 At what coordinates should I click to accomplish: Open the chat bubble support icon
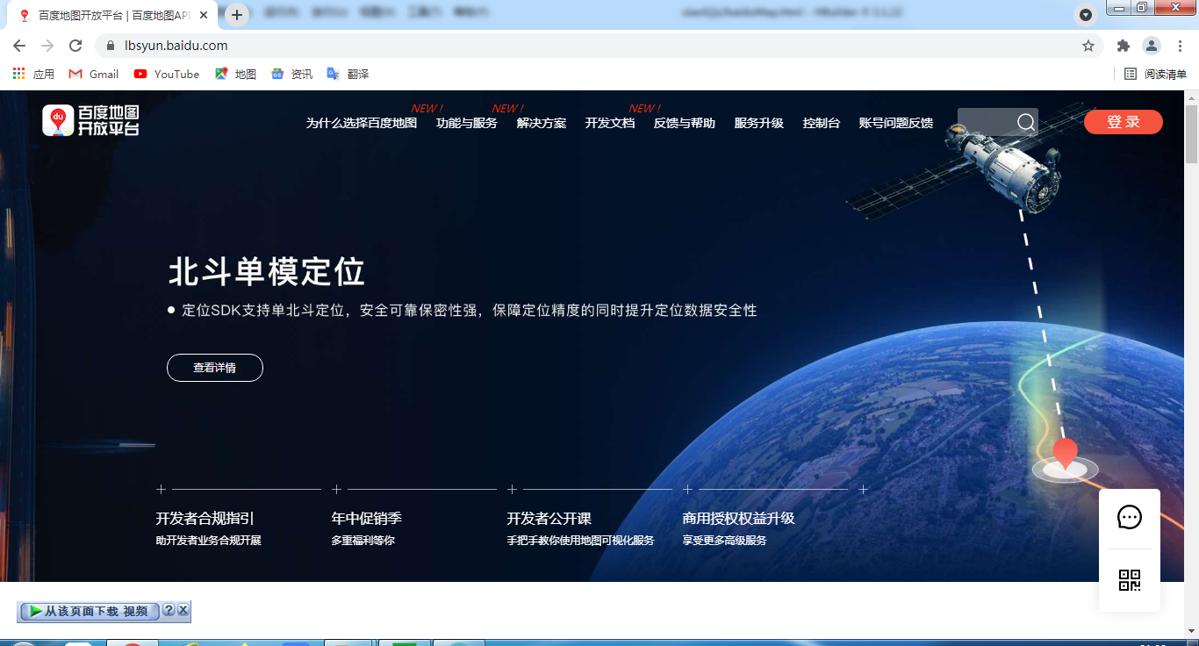click(1129, 518)
